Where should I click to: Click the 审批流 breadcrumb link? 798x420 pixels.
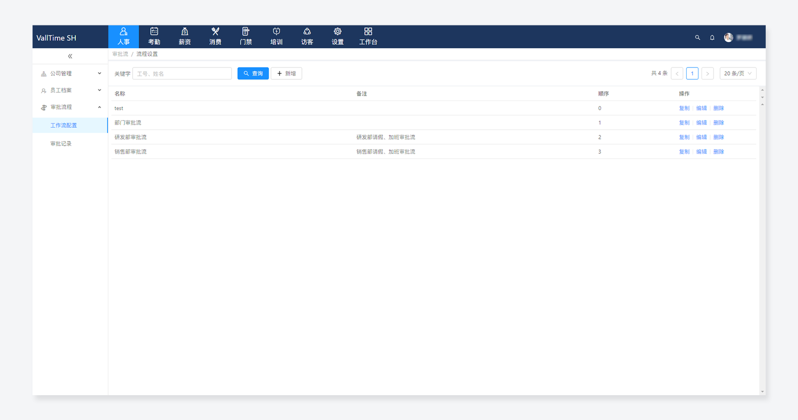coord(120,54)
